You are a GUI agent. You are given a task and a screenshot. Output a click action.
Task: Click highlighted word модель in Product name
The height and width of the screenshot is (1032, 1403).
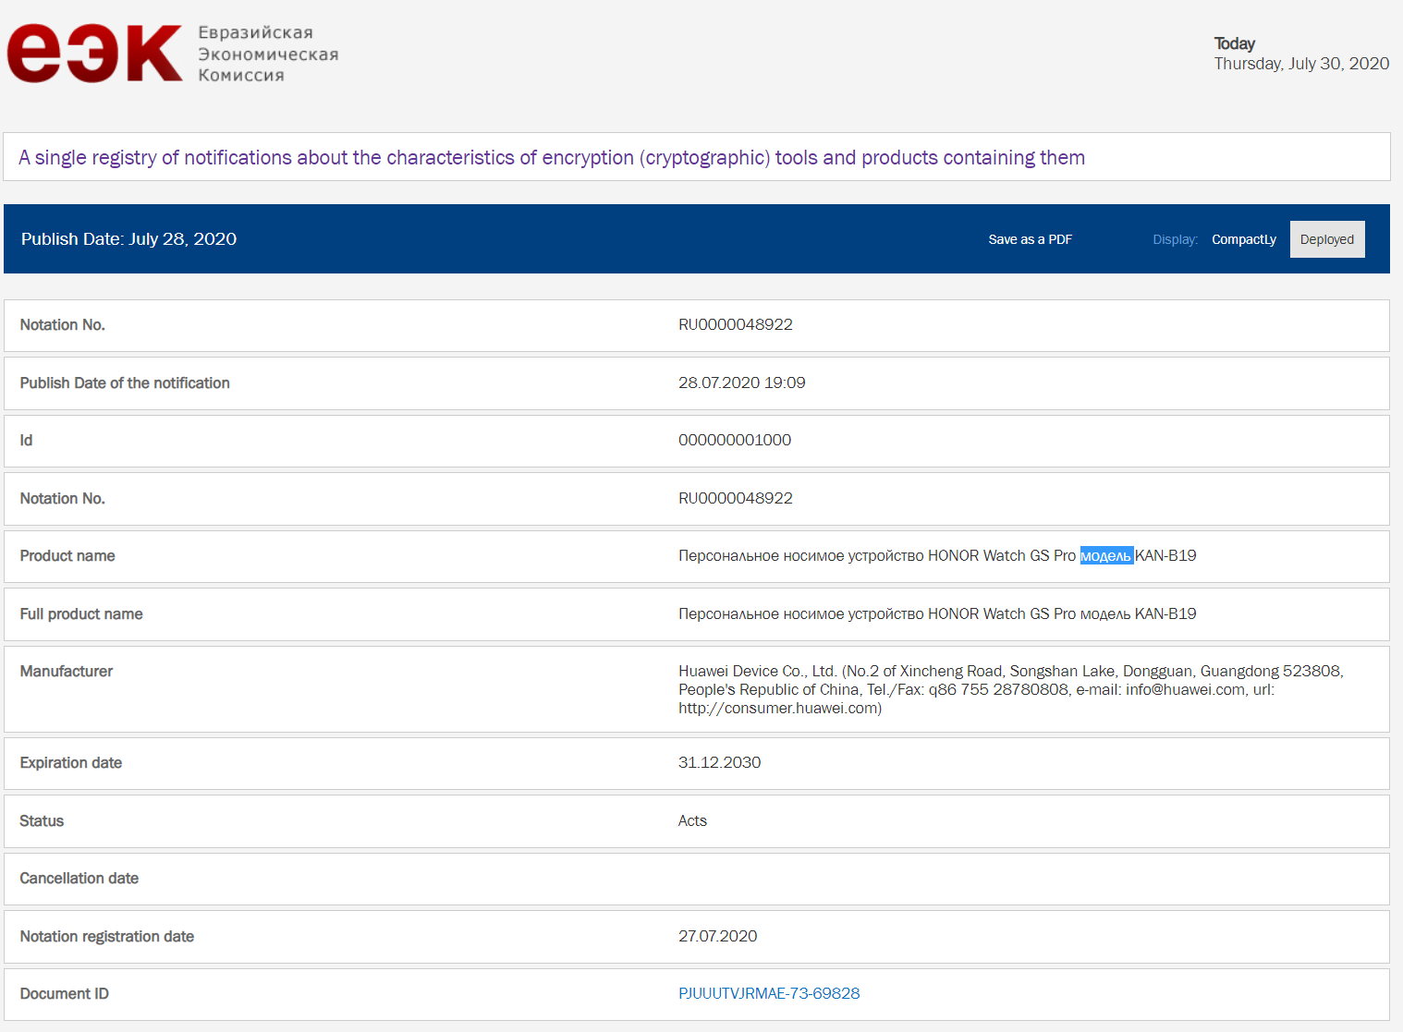1106,555
